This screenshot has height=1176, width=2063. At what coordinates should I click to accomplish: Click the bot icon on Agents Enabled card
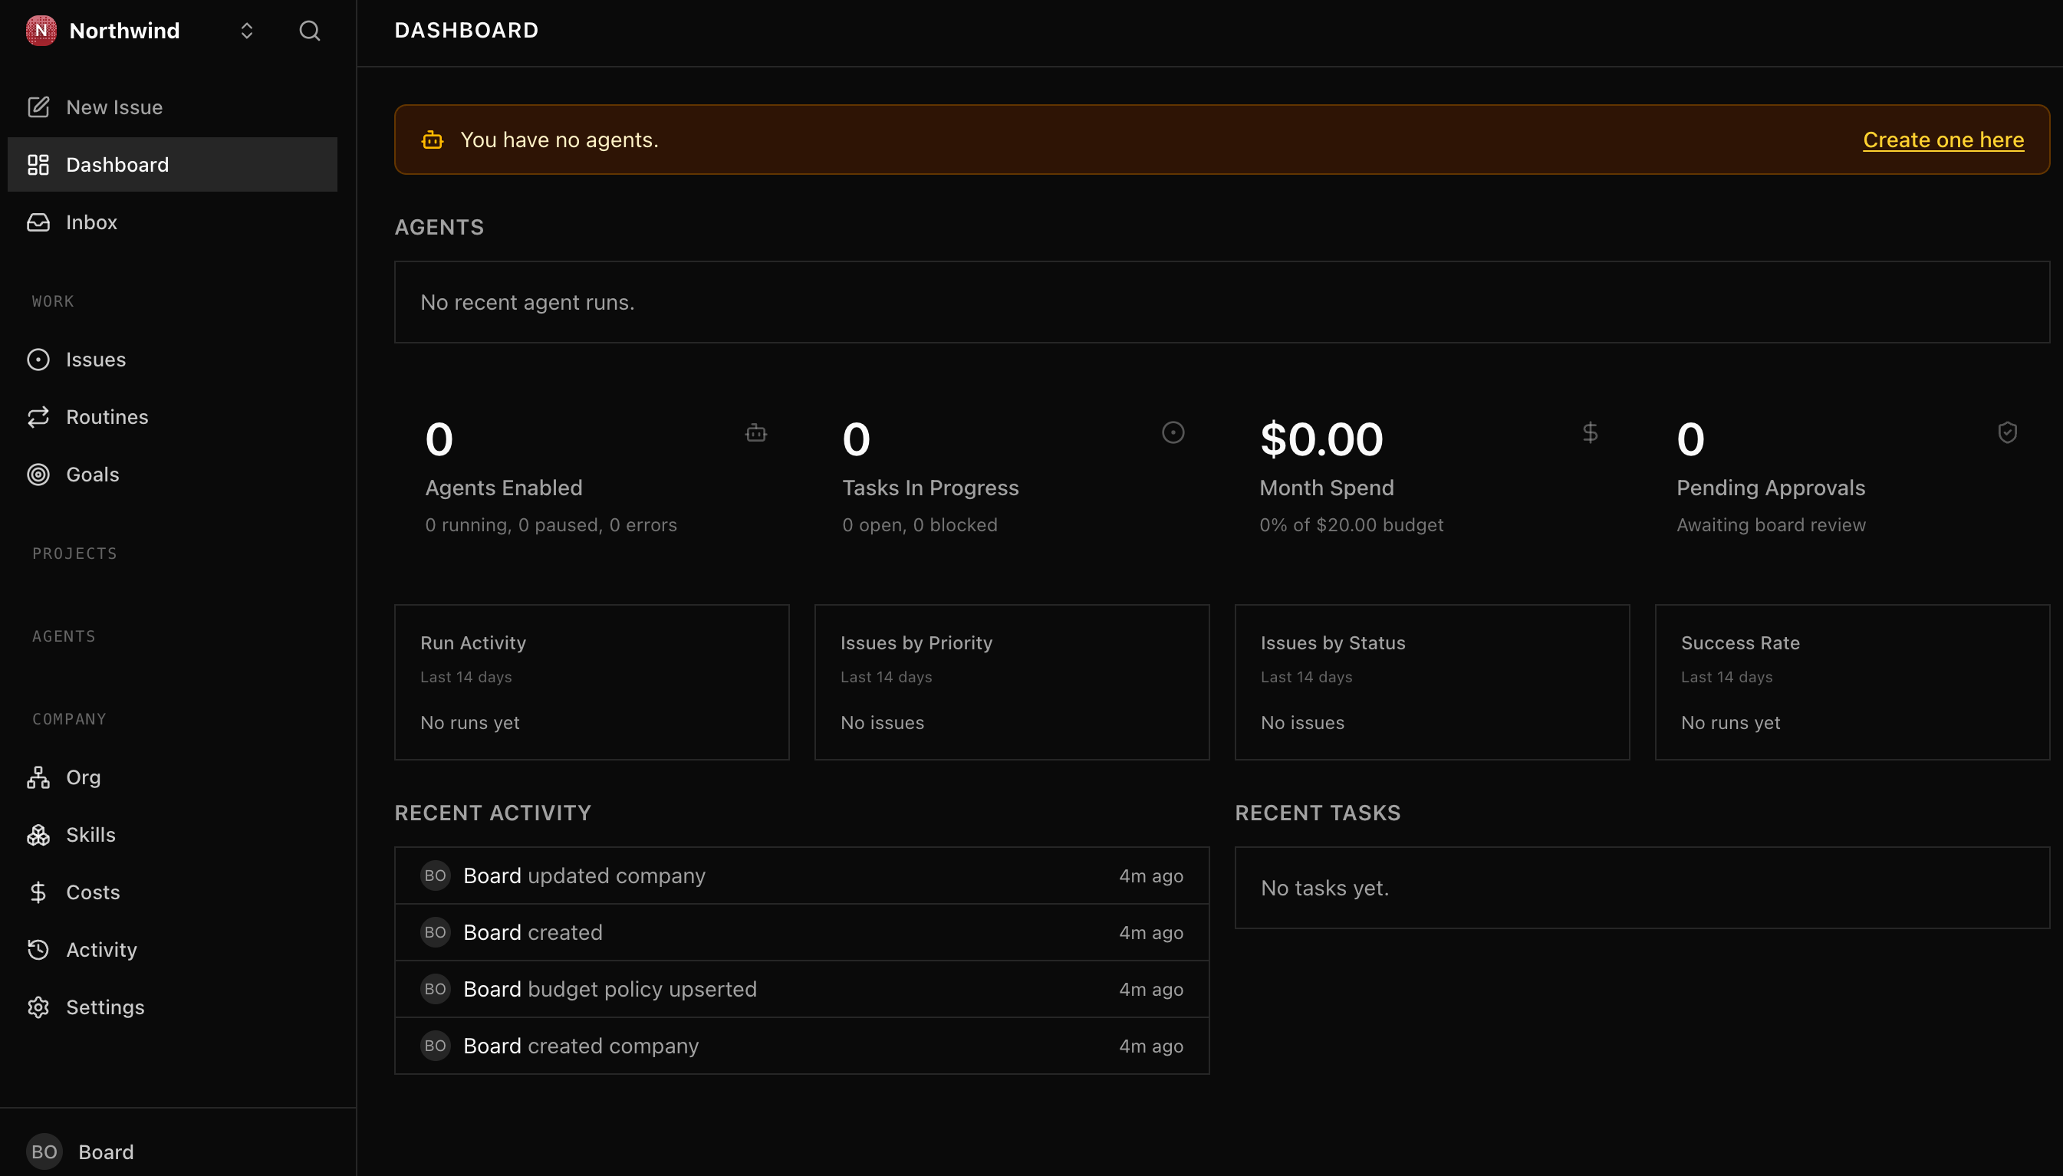coord(756,433)
